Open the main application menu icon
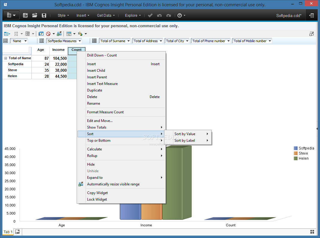Screen dimensions: 320x238 coord(11,15)
